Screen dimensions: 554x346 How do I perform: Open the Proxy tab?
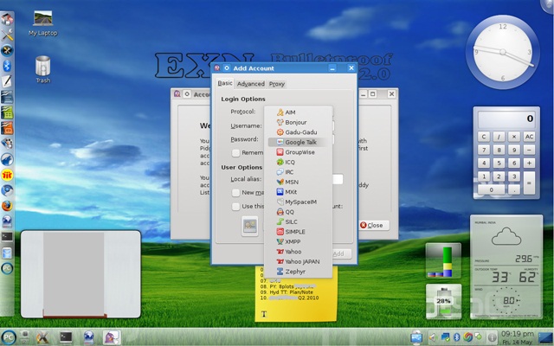click(277, 84)
